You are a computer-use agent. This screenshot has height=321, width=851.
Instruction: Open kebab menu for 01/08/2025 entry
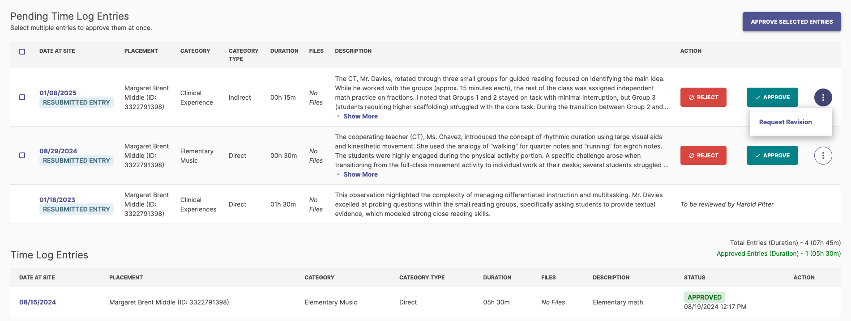(823, 97)
